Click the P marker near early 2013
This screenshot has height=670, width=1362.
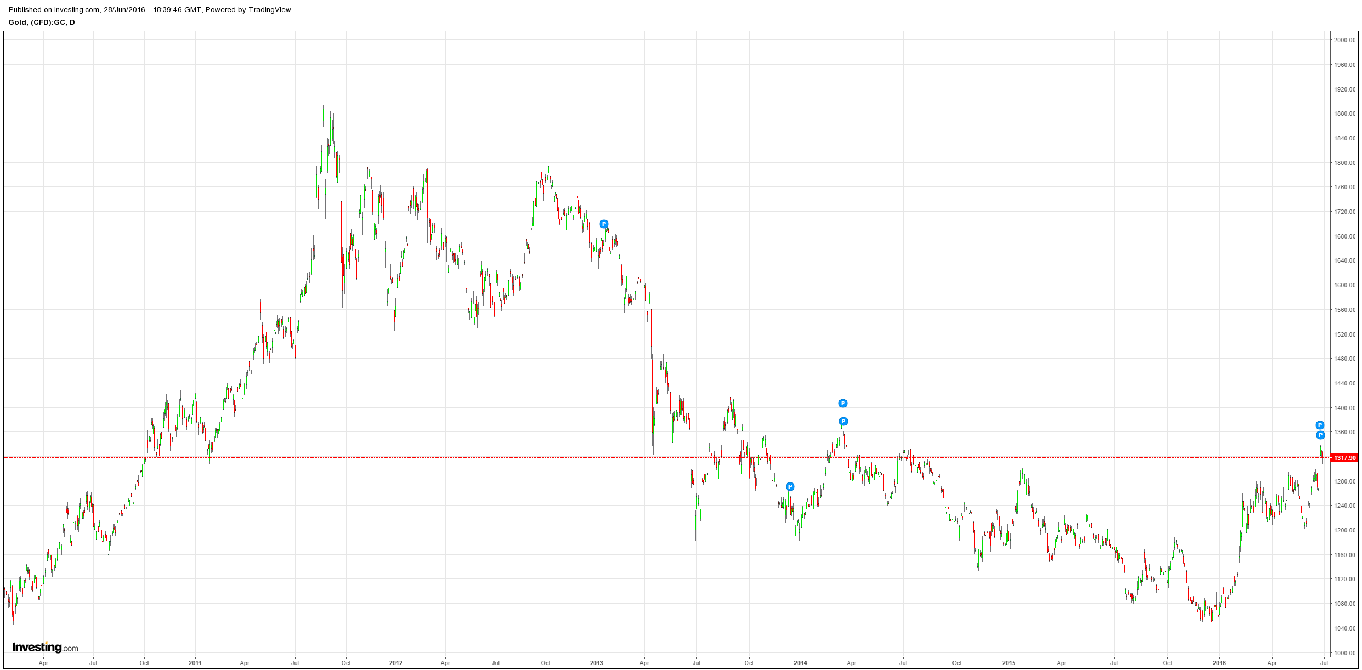[x=604, y=224]
